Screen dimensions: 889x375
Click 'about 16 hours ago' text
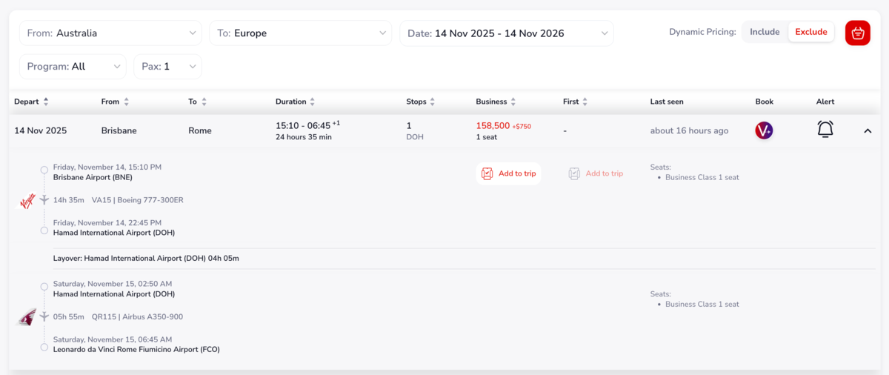tap(689, 130)
